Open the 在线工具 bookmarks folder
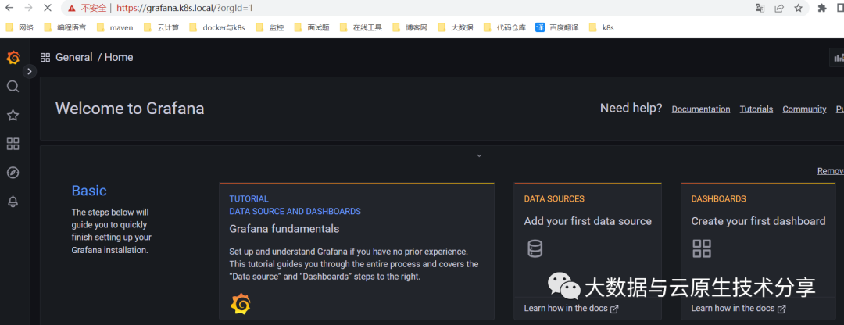 tap(361, 27)
